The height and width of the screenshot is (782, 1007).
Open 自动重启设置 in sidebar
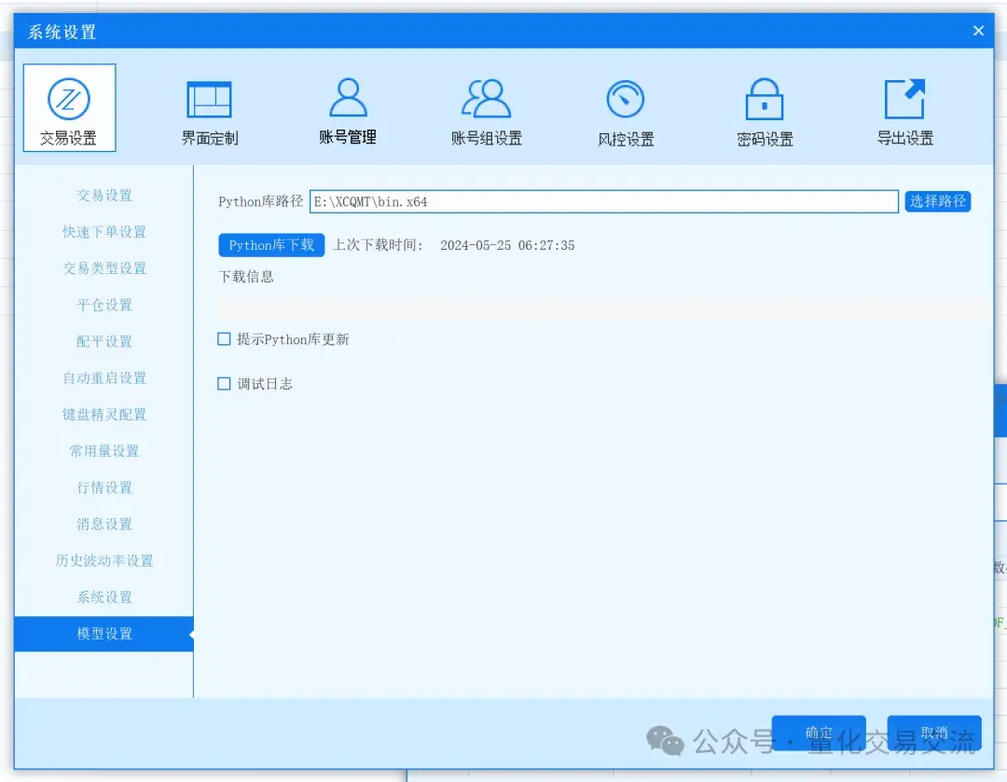pos(104,377)
